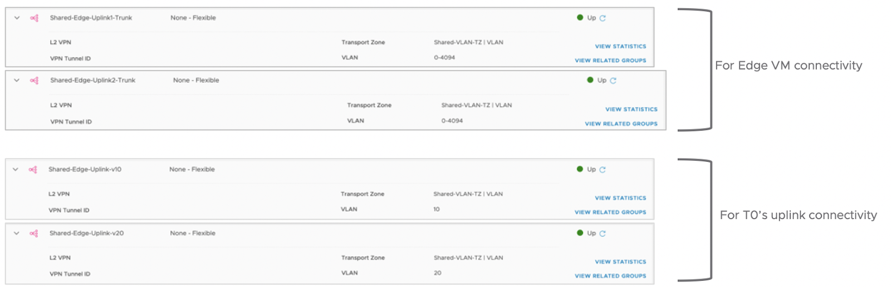Select the Shared-Edge-Uplink-v10 segment name
This screenshot has height=287, width=891.
[x=85, y=170]
